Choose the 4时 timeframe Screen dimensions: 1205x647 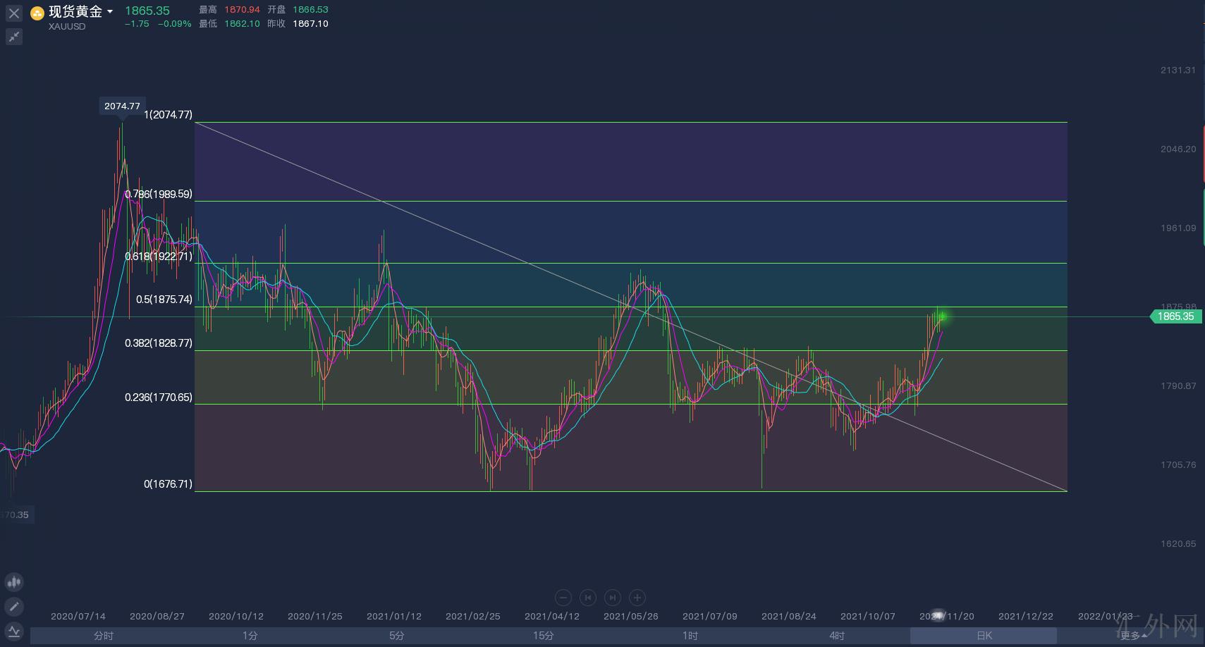click(x=837, y=636)
